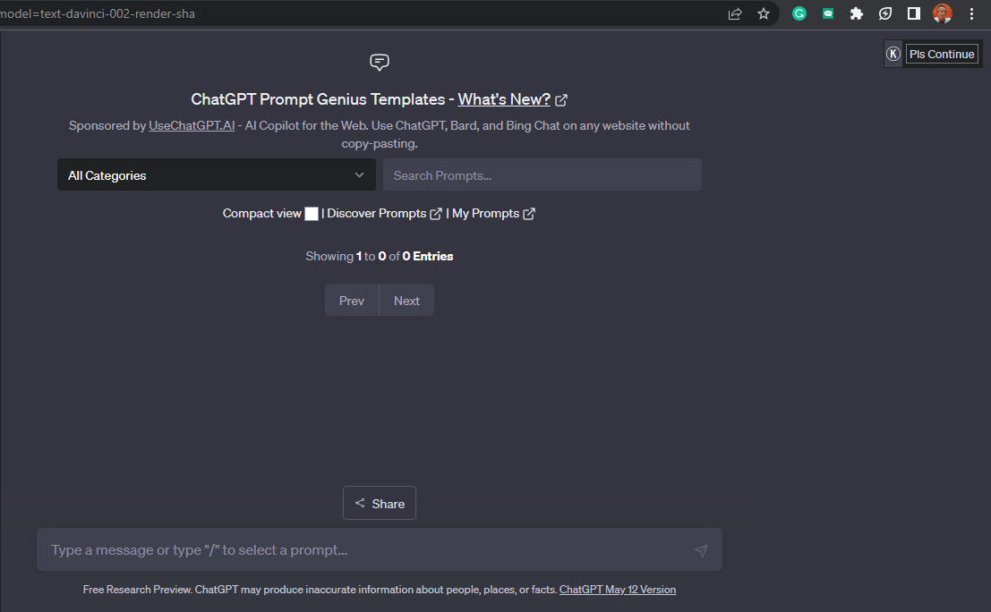Open the What's New? link
Image resolution: width=991 pixels, height=612 pixels.
pyautogui.click(x=504, y=99)
